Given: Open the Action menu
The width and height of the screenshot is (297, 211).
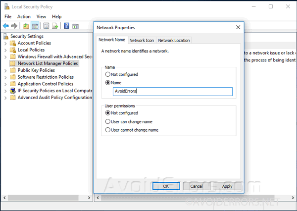Looking at the screenshot, I should pyautogui.click(x=24, y=16).
